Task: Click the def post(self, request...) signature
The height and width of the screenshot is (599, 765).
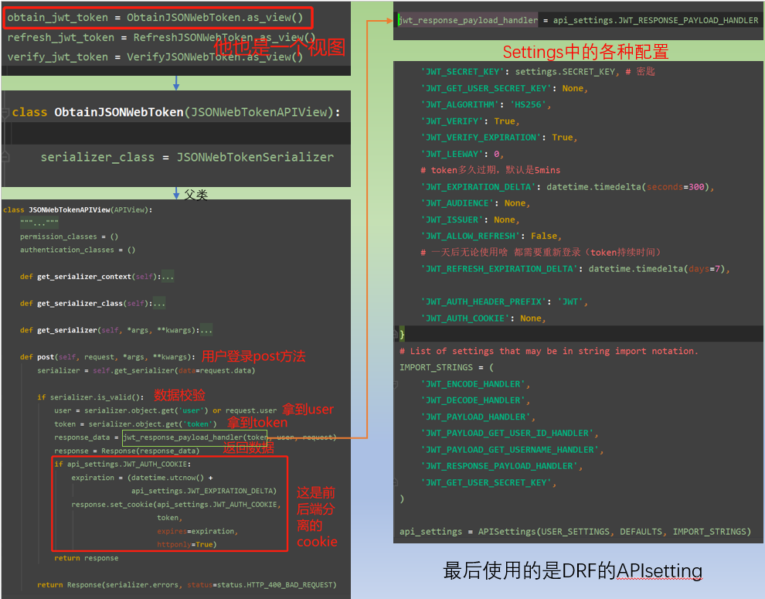Action: click(107, 357)
